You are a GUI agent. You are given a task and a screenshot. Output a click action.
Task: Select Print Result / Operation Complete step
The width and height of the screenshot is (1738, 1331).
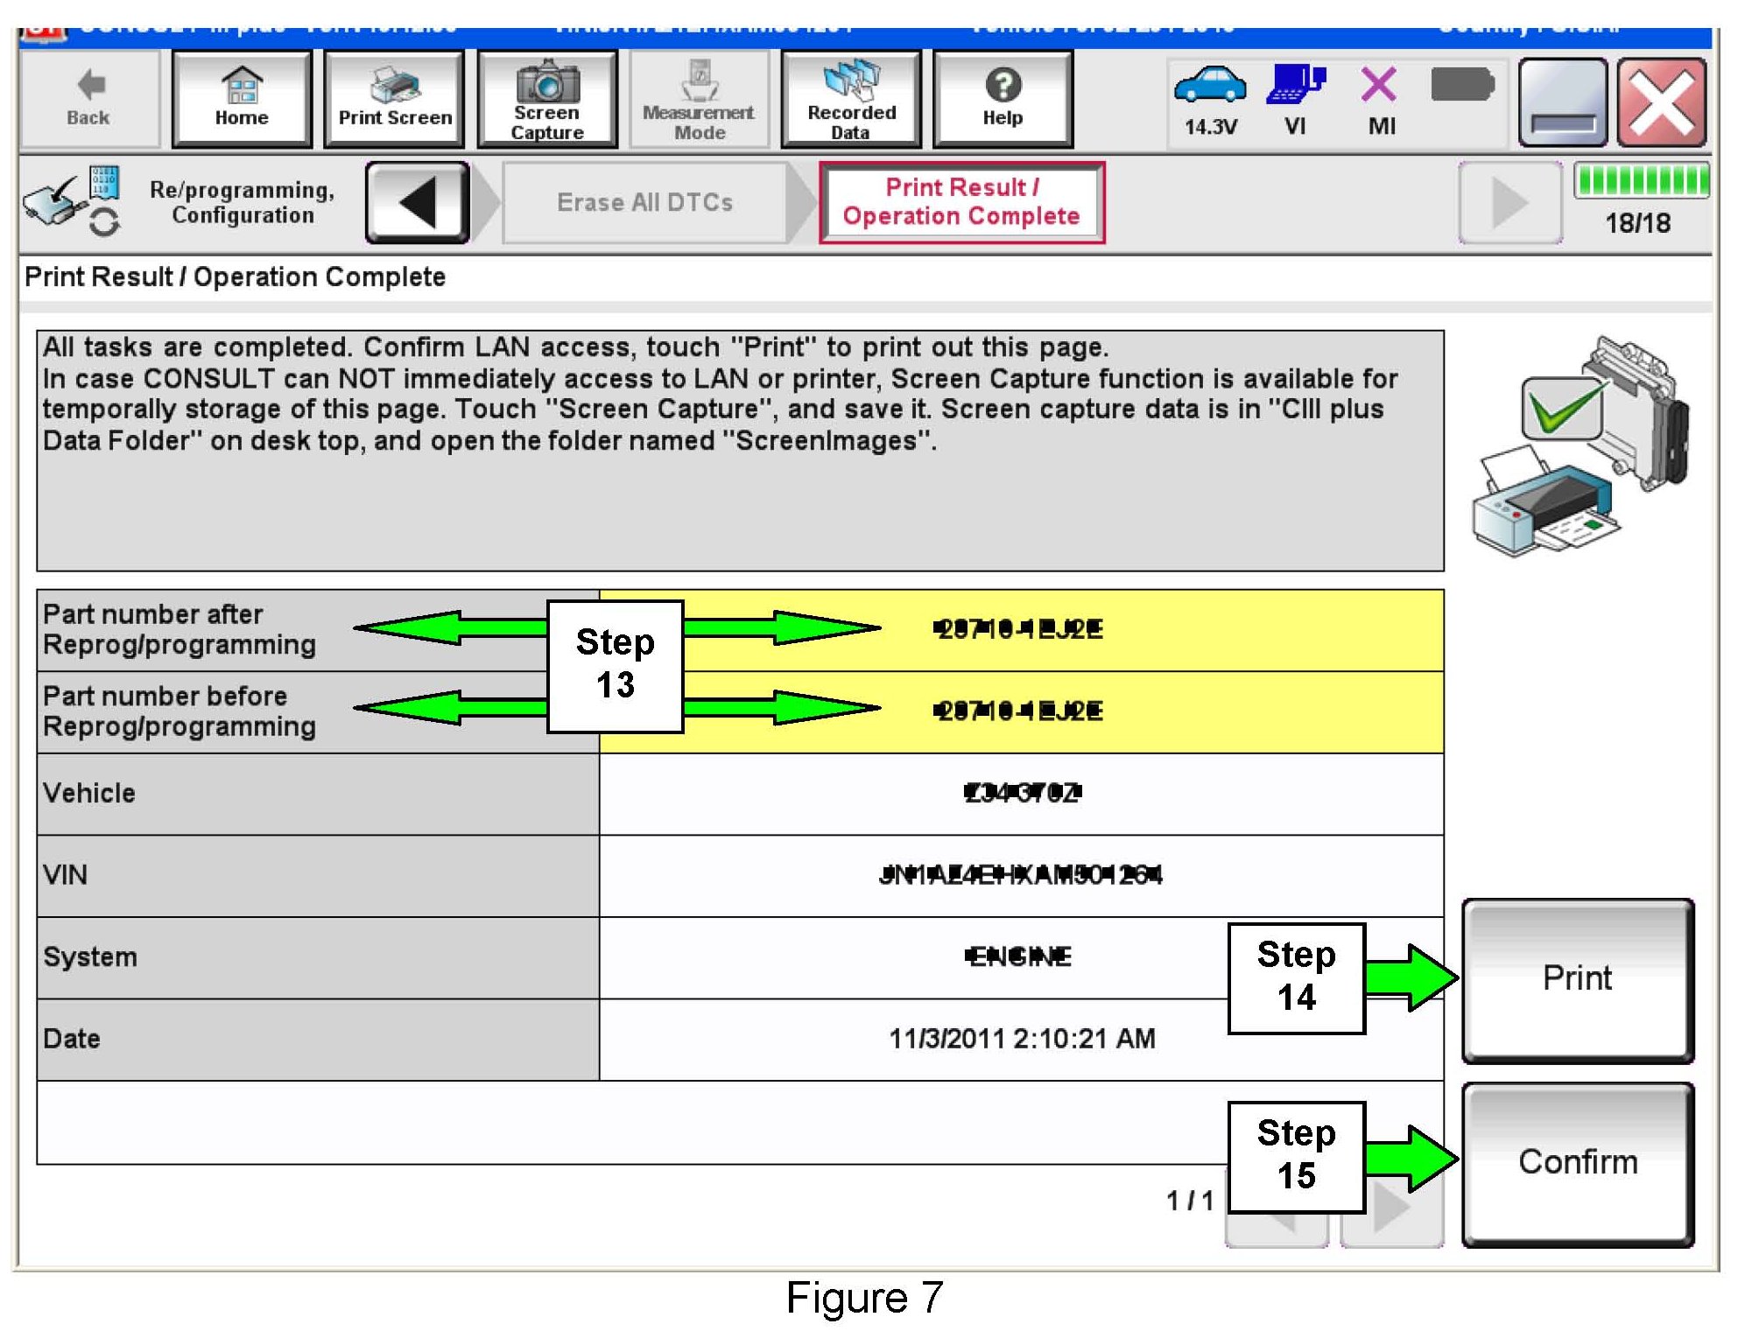(x=961, y=202)
